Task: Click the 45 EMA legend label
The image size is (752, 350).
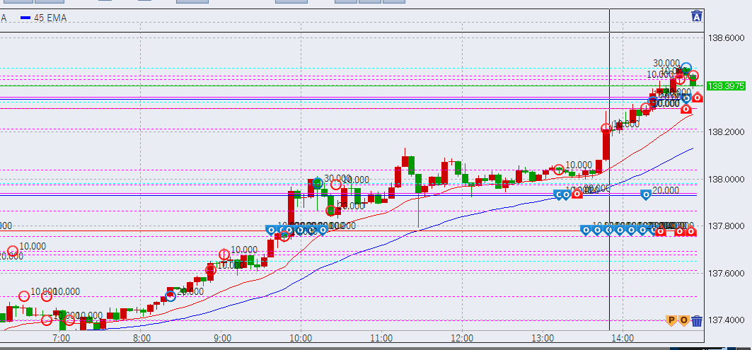Action: coord(50,18)
